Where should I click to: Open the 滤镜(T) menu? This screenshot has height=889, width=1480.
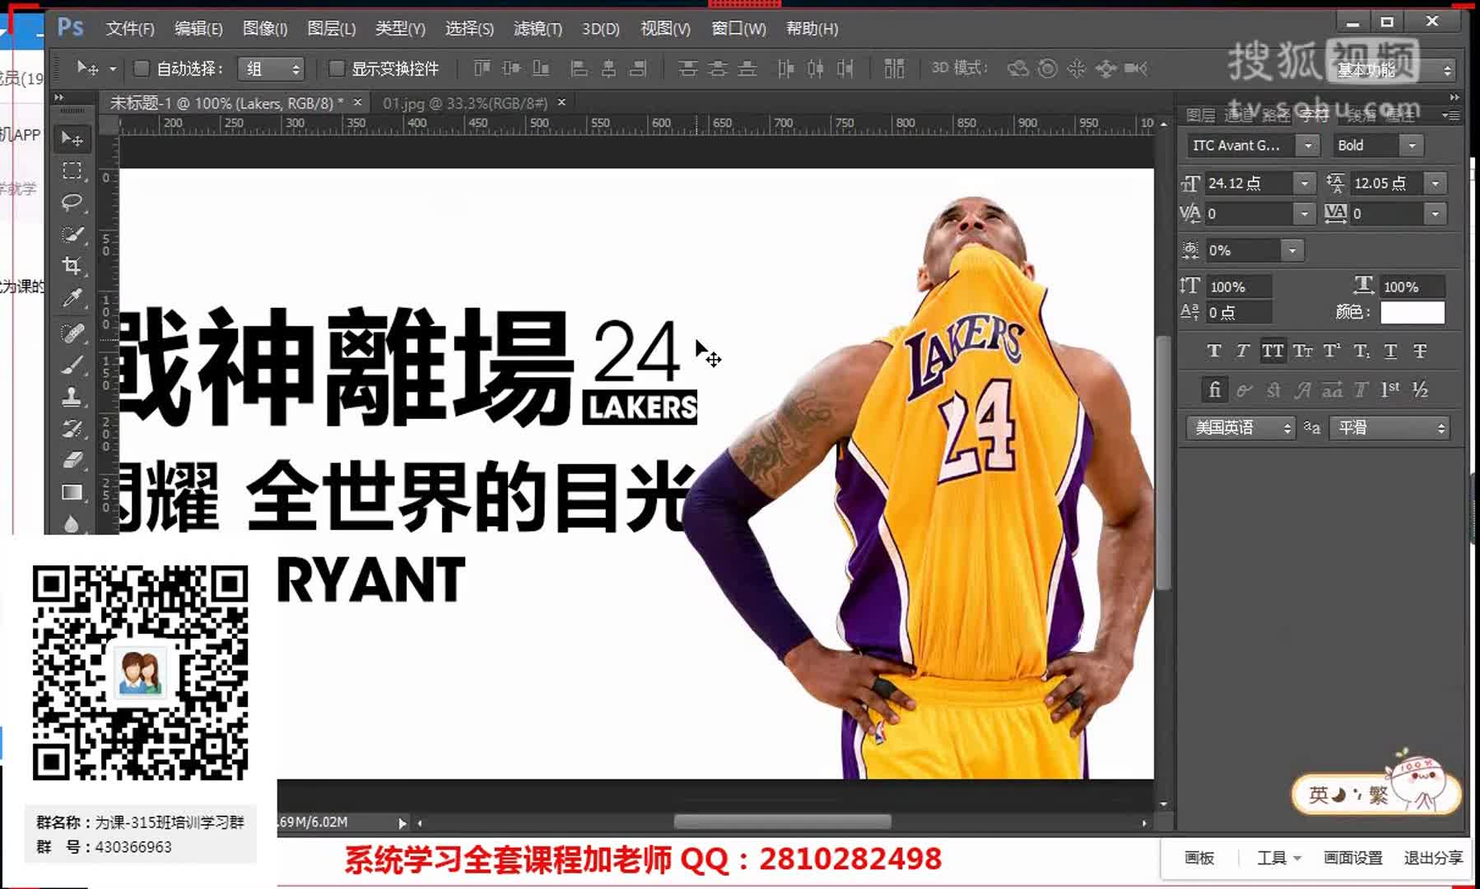[538, 29]
